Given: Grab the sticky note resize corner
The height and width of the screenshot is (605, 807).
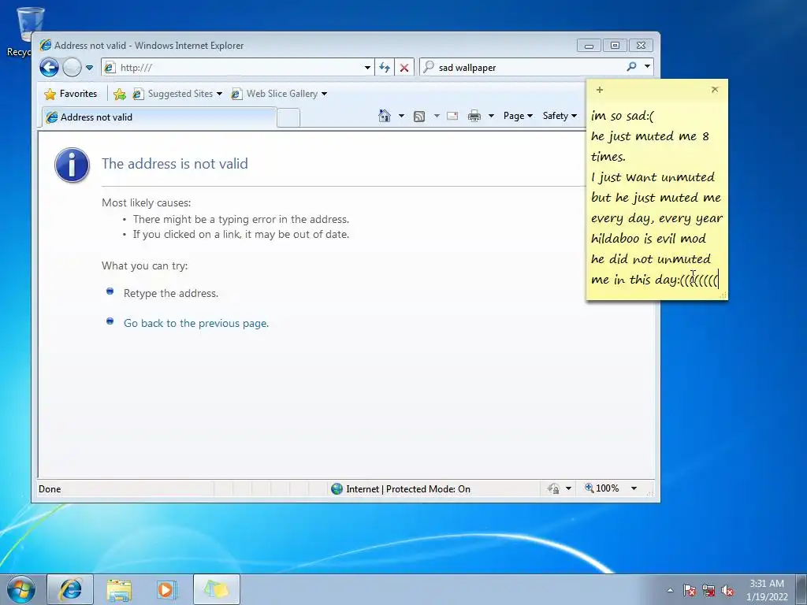Looking at the screenshot, I should pyautogui.click(x=723, y=295).
